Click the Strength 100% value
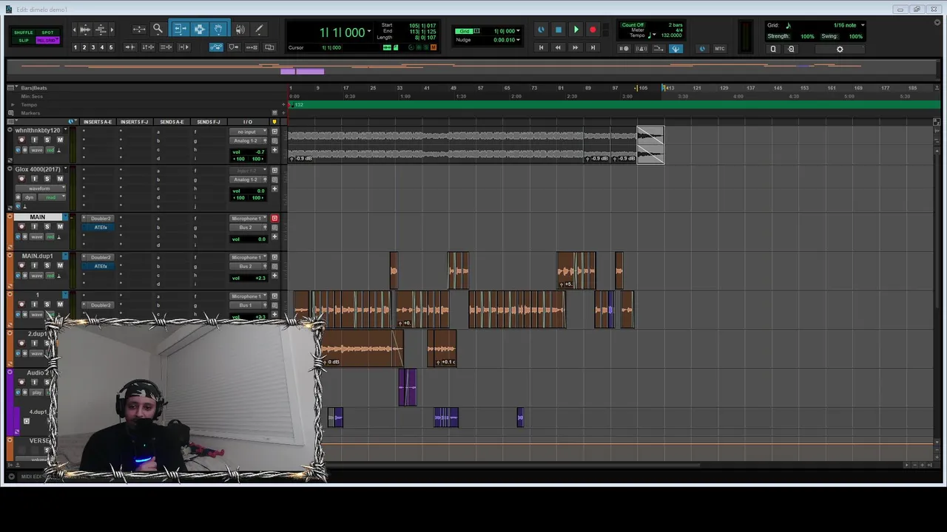The width and height of the screenshot is (947, 532). tap(807, 36)
